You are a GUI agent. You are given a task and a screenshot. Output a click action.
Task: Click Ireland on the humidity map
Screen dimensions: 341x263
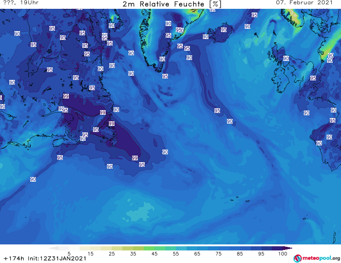pos(281,79)
